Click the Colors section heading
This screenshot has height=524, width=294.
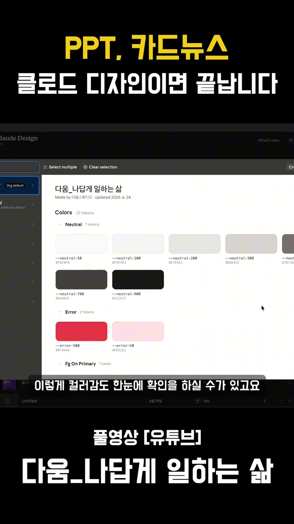pos(63,212)
